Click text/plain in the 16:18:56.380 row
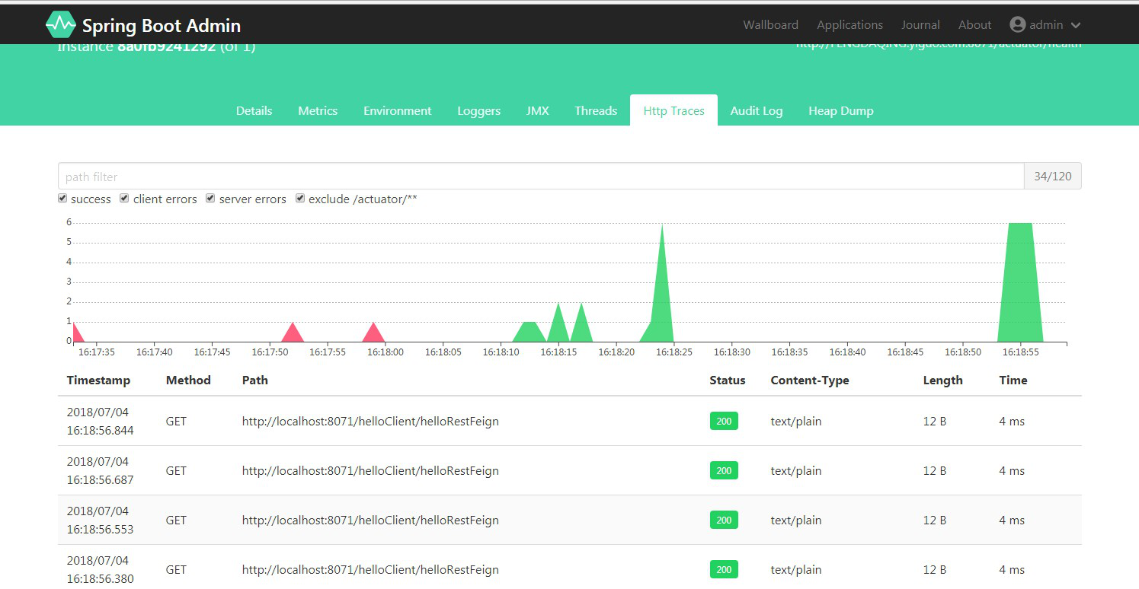The image size is (1139, 589). 795,569
